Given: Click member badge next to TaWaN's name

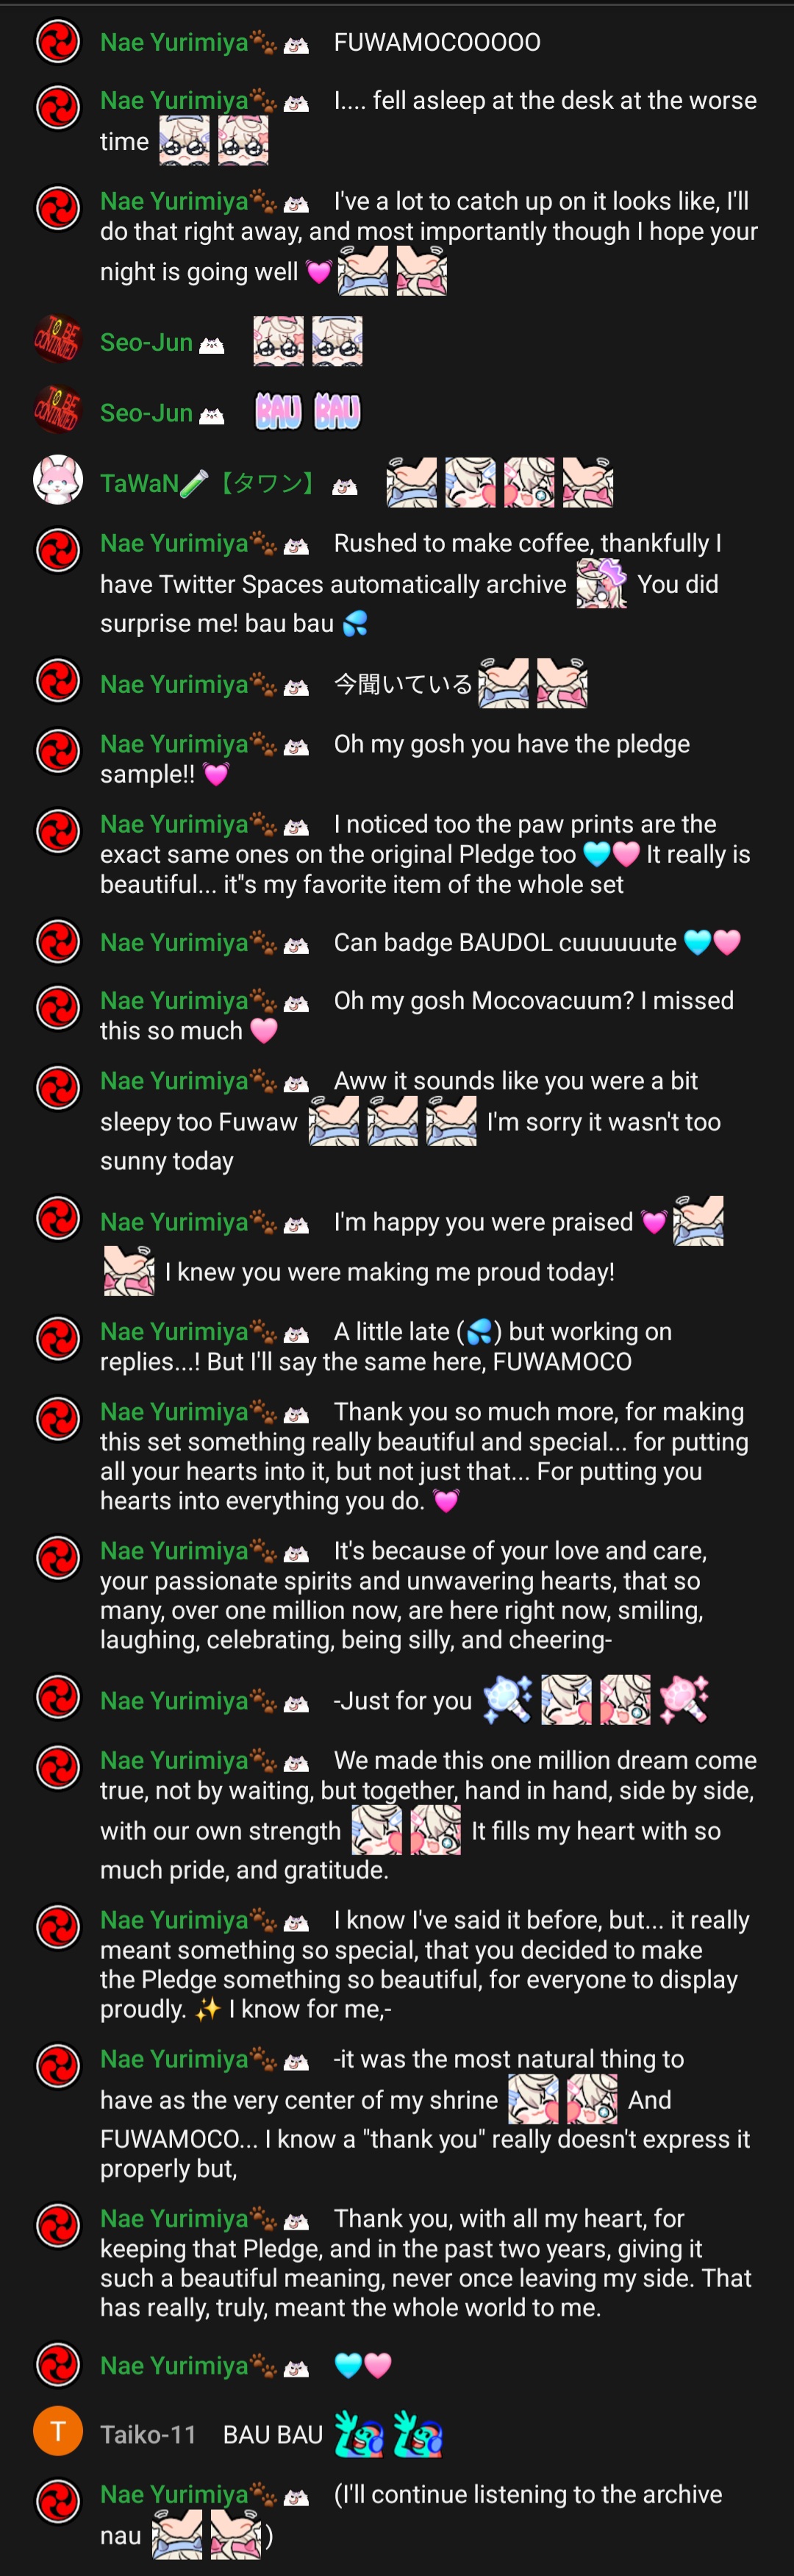Looking at the screenshot, I should click(x=345, y=486).
